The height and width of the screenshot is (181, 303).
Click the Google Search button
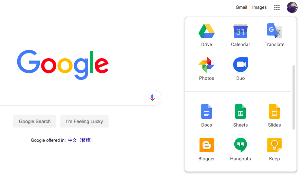35,121
